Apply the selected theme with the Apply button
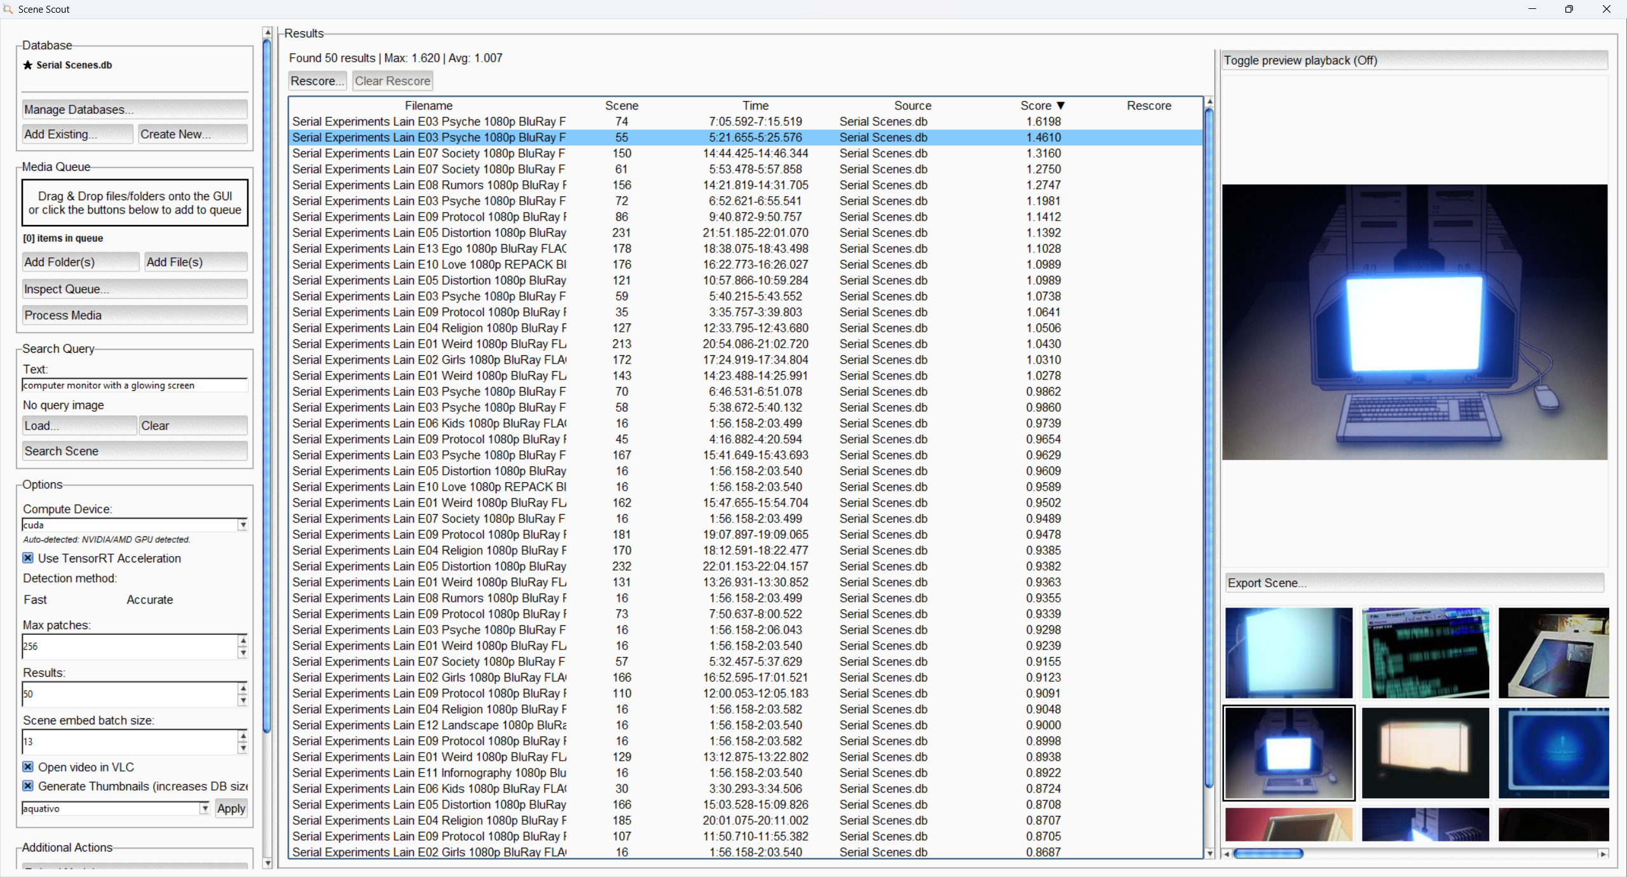 pos(231,808)
